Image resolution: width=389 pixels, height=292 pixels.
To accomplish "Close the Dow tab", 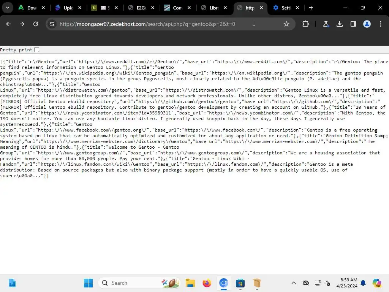I will [x=43, y=8].
